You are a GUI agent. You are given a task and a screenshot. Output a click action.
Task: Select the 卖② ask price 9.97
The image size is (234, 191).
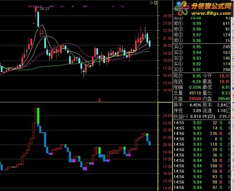click(x=197, y=35)
